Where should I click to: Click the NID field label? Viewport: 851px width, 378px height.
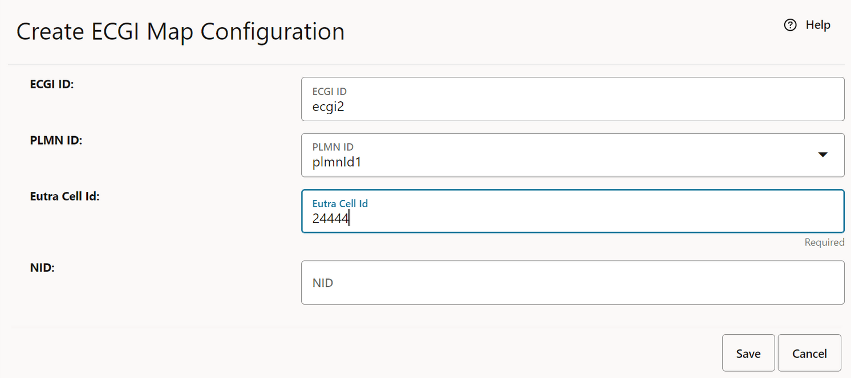42,268
